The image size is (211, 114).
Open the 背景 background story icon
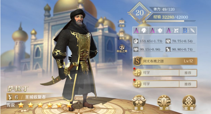pos(122,36)
